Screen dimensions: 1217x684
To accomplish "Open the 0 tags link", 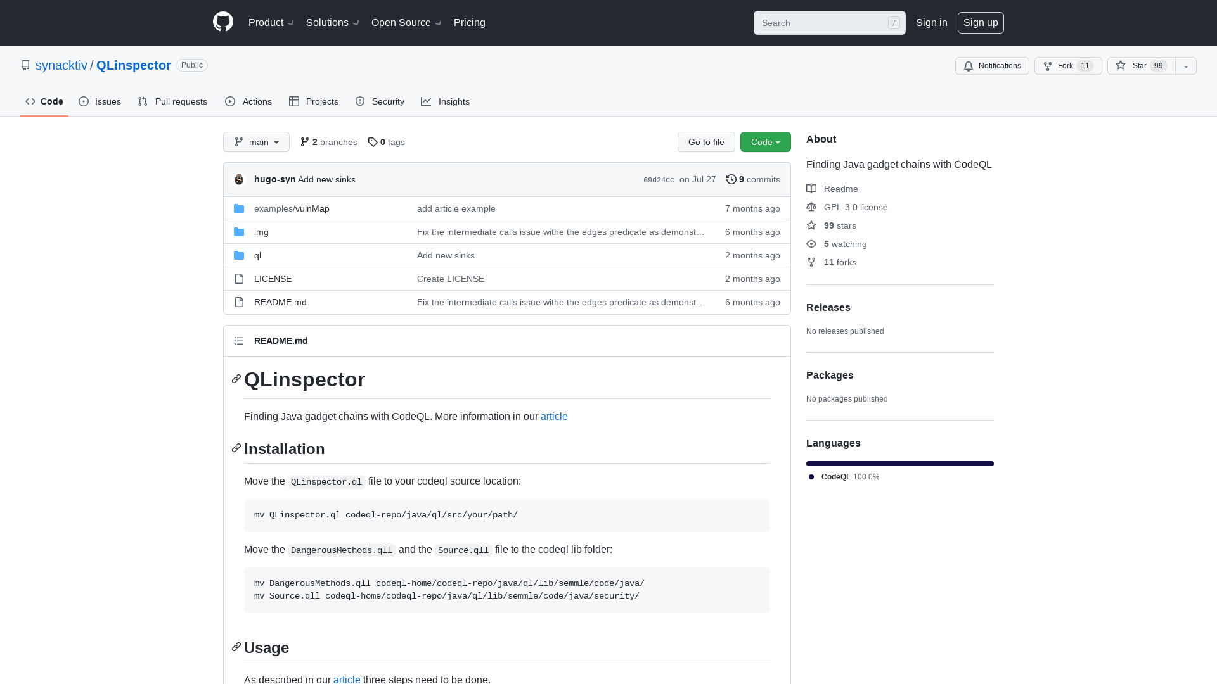I will tap(386, 142).
